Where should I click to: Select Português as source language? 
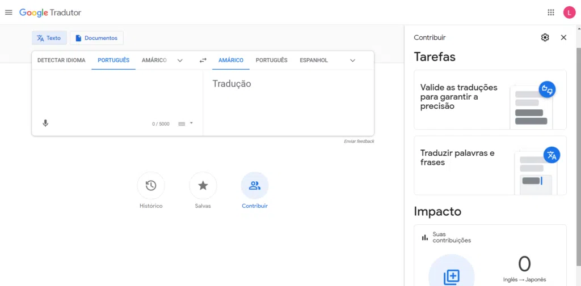pyautogui.click(x=113, y=60)
